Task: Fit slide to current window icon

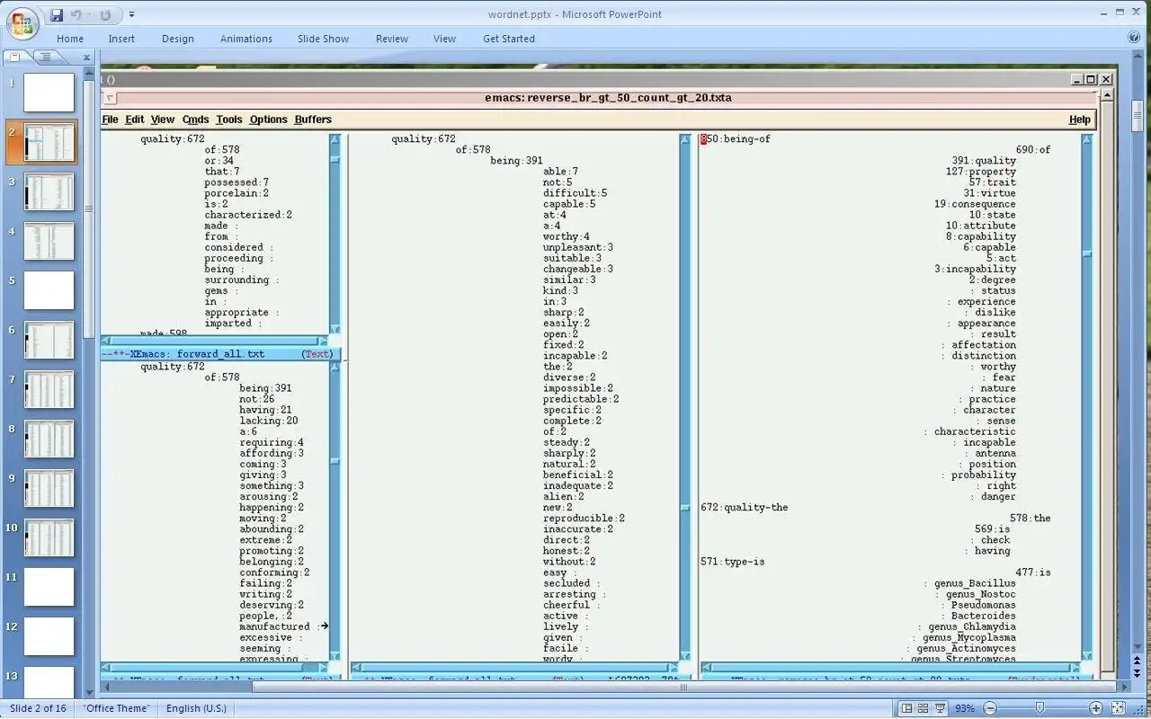Action: point(1119,708)
